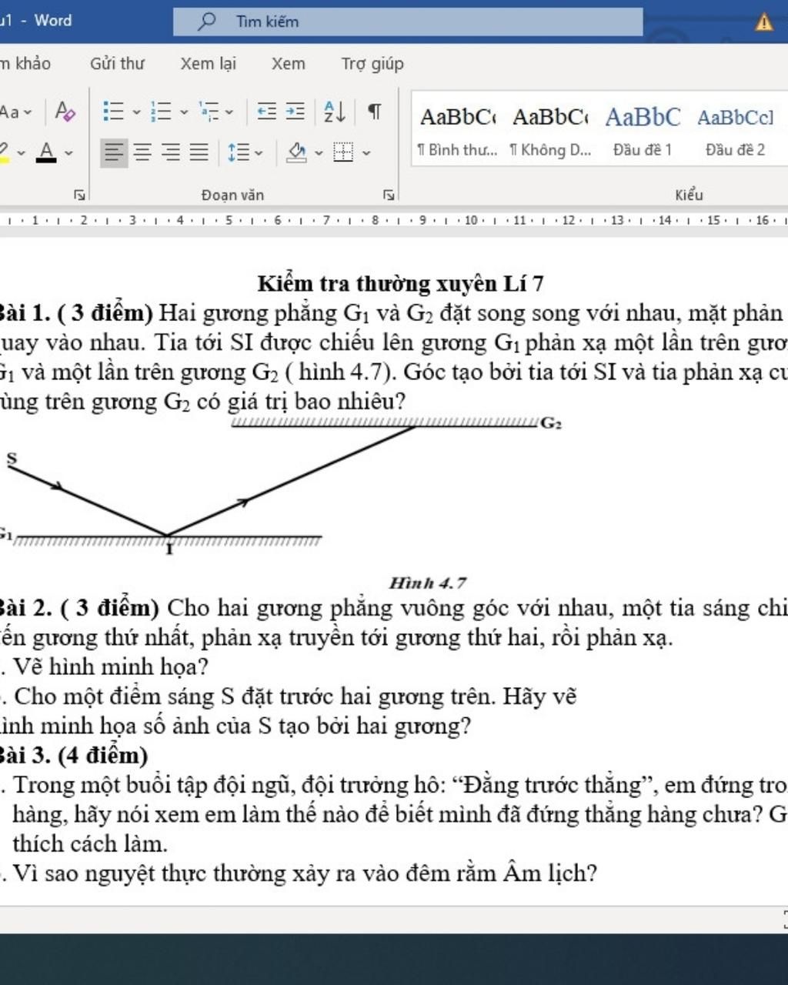The width and height of the screenshot is (788, 985).
Task: Apply the Không Dãn cách style
Action: point(550,131)
